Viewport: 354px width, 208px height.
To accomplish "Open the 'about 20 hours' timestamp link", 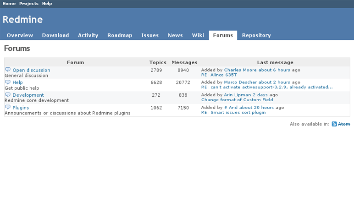I will [257, 108].
